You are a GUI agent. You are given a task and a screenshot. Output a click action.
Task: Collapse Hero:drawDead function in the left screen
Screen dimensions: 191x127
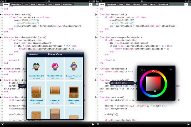1,80
